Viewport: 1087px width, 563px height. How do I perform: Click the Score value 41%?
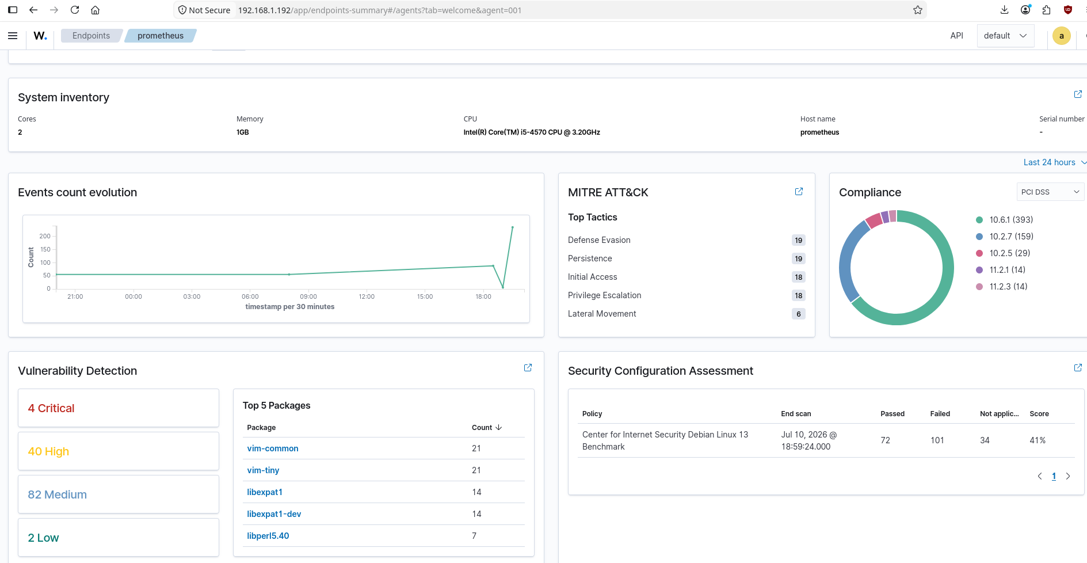pyautogui.click(x=1038, y=440)
